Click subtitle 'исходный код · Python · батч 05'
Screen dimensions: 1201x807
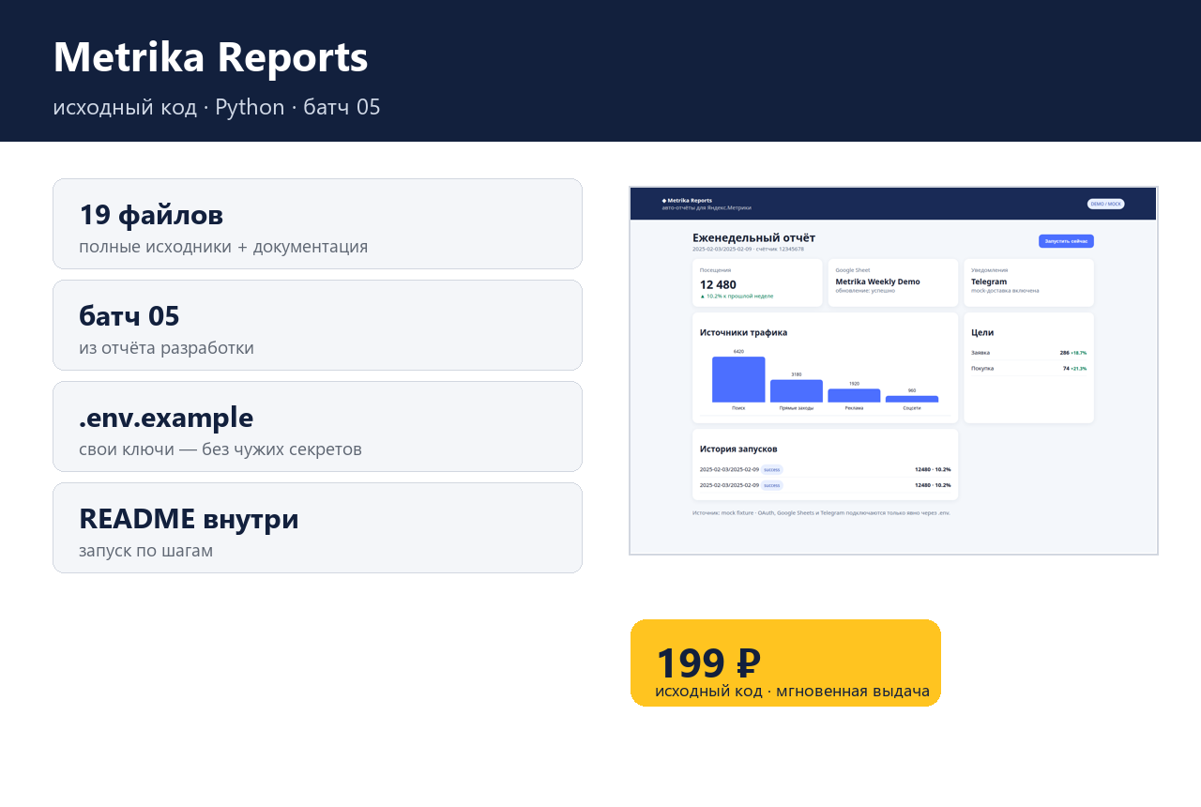point(217,107)
